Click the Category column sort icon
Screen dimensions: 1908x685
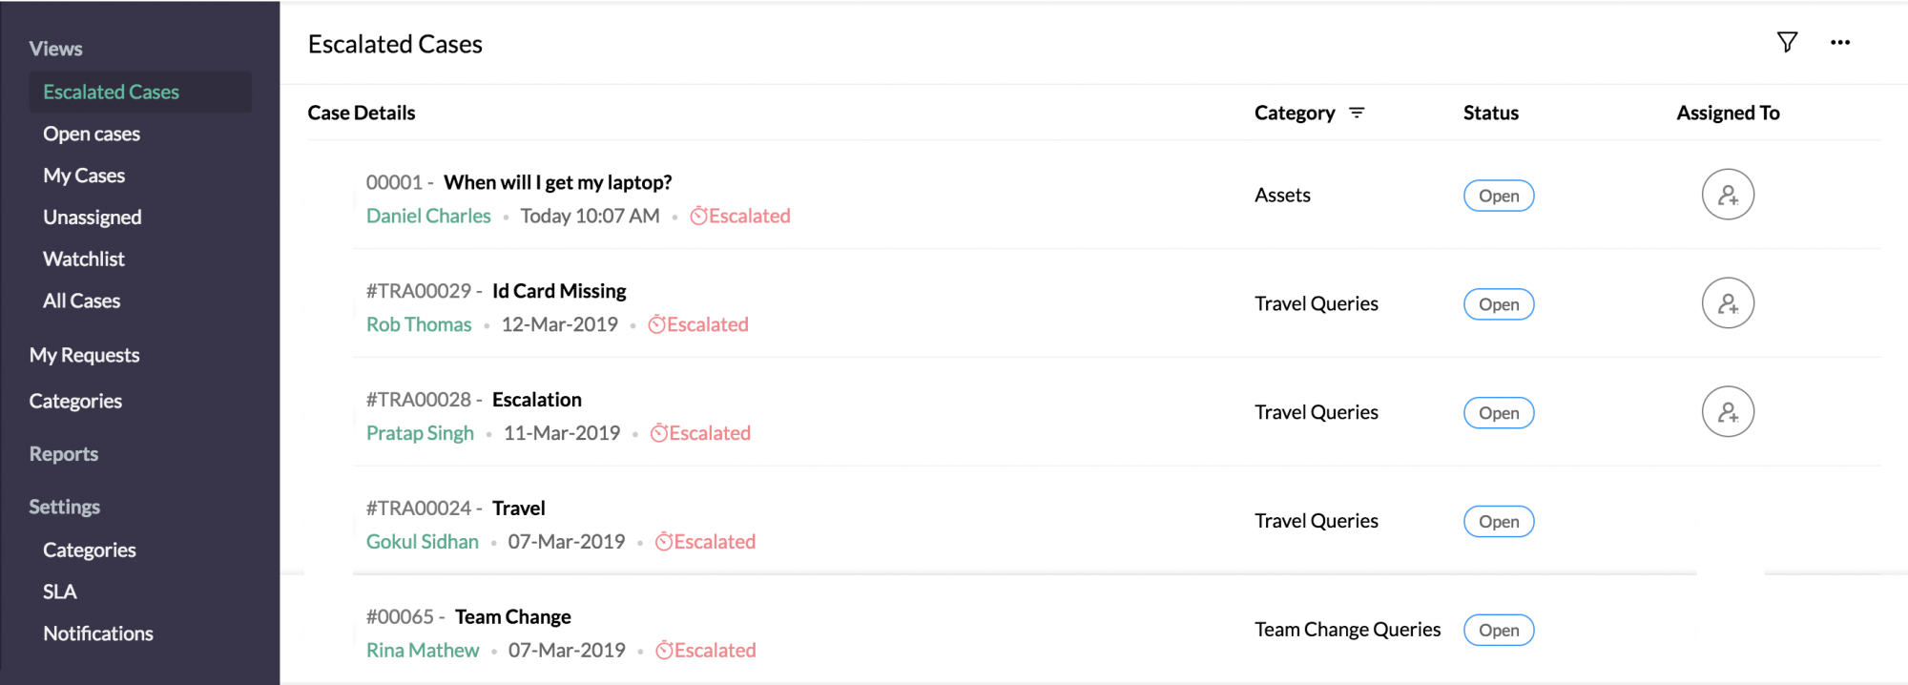pos(1357,114)
